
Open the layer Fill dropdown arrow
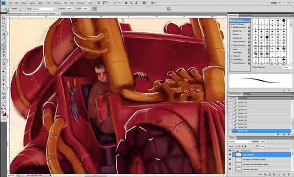[x=267, y=146]
